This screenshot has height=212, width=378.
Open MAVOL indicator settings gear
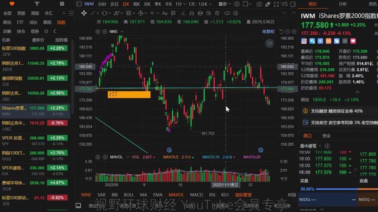pyautogui.click(x=98, y=157)
